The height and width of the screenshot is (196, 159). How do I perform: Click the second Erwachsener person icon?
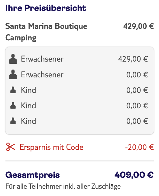tap(13, 74)
